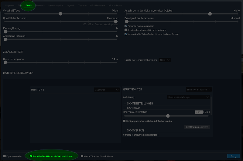Switch to the Allgemein tab
Viewport: 243px width, 161px height.
point(10,5)
